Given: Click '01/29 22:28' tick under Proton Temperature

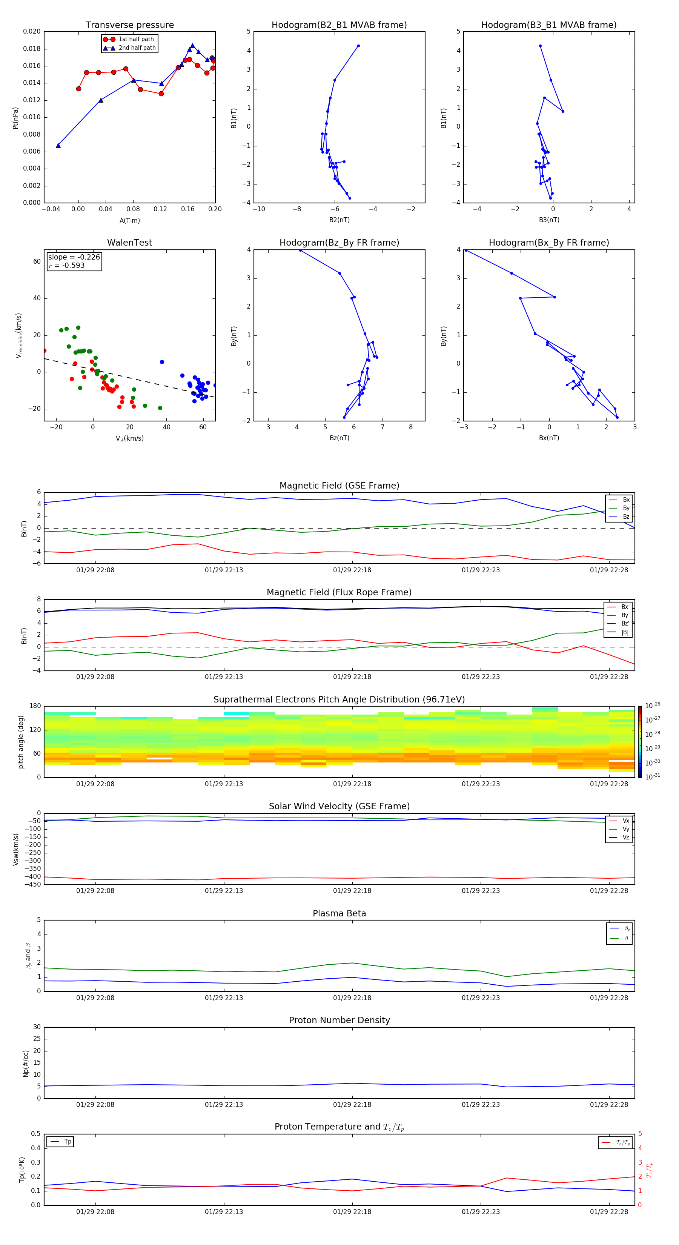Looking at the screenshot, I should [609, 1212].
